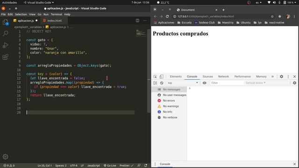
Task: Open the Terminal menu
Action: pyautogui.click(x=57, y=14)
